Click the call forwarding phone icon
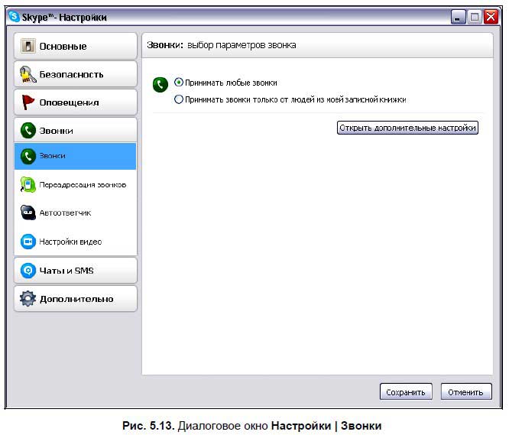Viewport: 509px width, 435px height. tap(28, 184)
